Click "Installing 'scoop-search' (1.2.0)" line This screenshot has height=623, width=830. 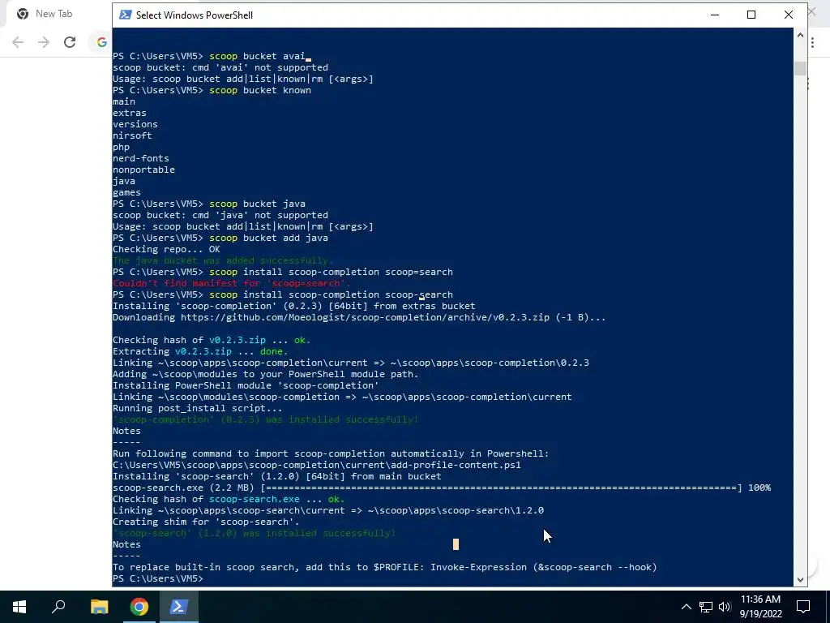[x=277, y=476]
